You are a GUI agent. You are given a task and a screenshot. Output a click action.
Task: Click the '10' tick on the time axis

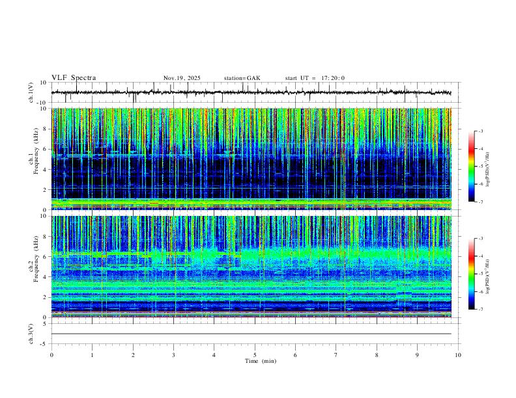458,355
